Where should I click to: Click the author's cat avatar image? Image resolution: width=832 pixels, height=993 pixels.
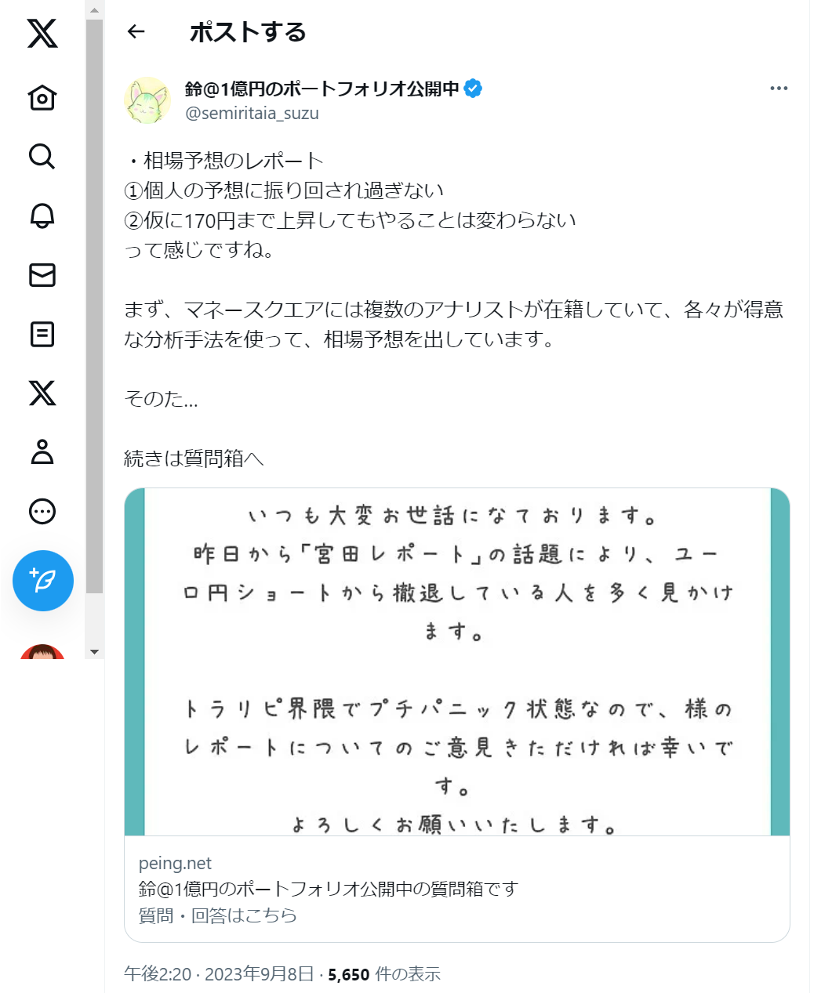(147, 100)
